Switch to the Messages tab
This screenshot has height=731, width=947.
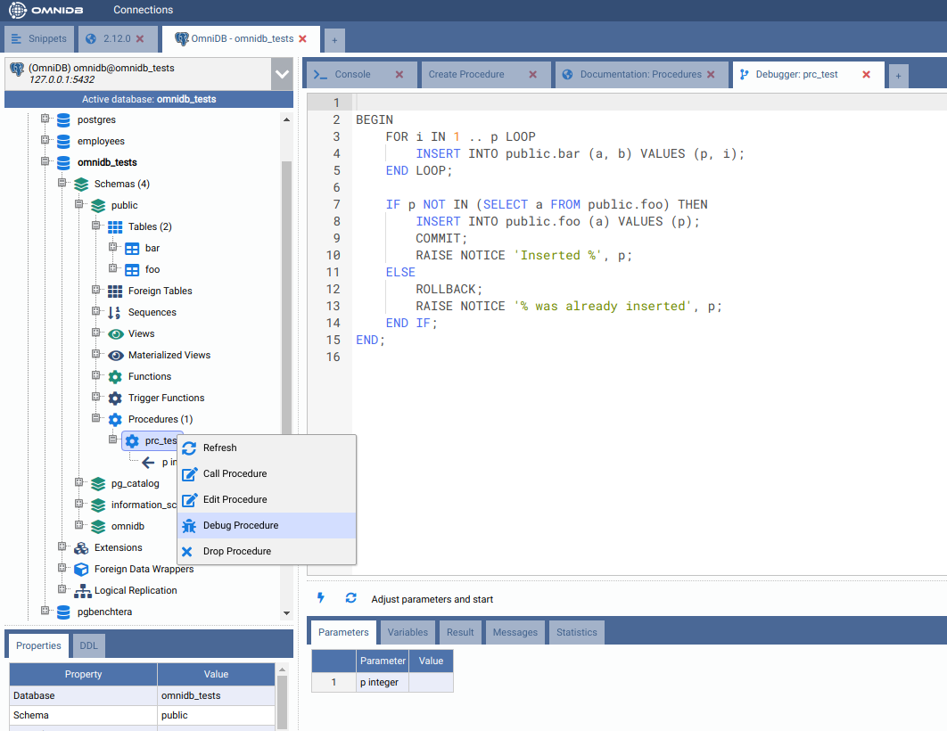pyautogui.click(x=515, y=633)
